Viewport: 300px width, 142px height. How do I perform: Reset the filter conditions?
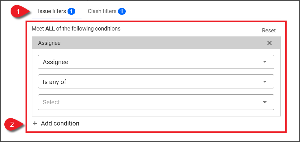click(269, 31)
